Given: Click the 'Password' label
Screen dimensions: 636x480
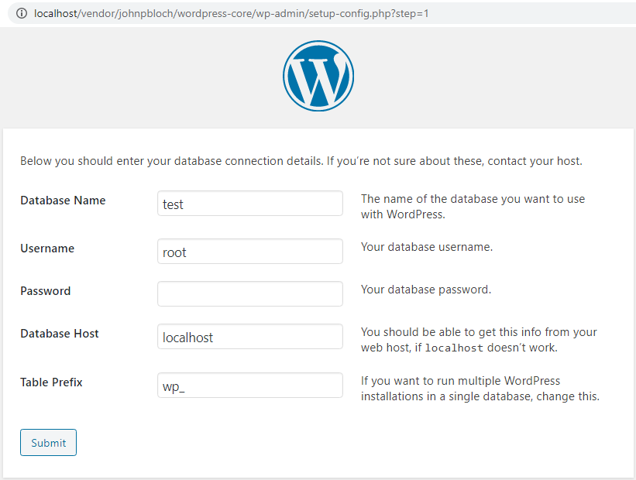Looking at the screenshot, I should pos(45,291).
